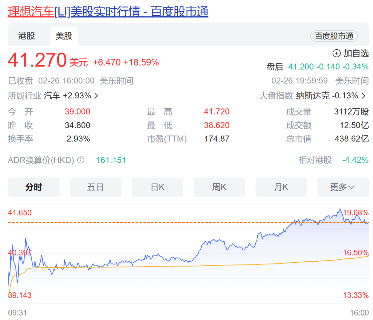
Task: Click the after-hours price 41.200
Action: click(301, 67)
